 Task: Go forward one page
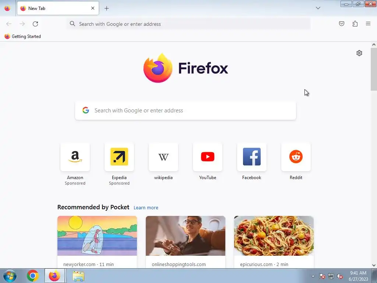click(22, 24)
